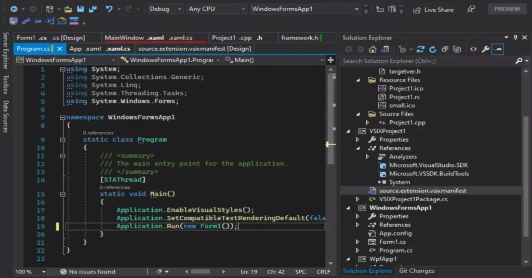Pin the Solution Explorer panel
Viewport: 532px width, 278px height.
(515, 37)
